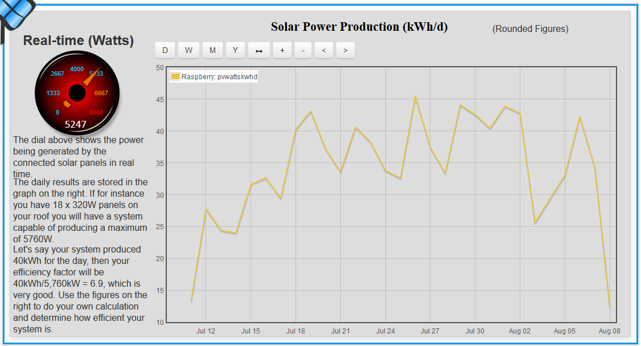Click the '(Rounded Figures)' note
The height and width of the screenshot is (346, 641).
coord(530,29)
